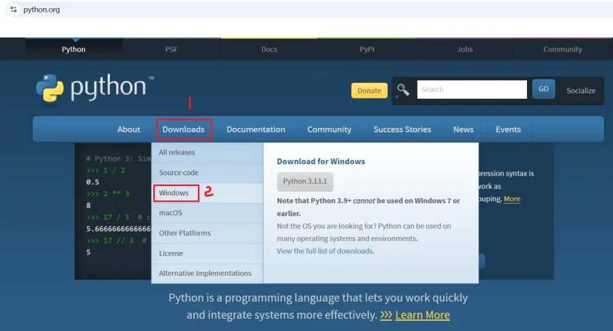Viewport: 613px width, 331px height.
Task: Open Community in the blue navigation bar
Action: click(329, 129)
